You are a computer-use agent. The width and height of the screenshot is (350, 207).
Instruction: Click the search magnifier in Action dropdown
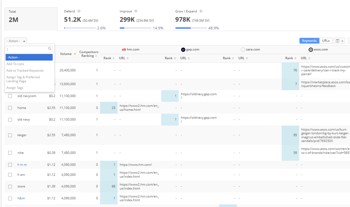tap(50, 49)
